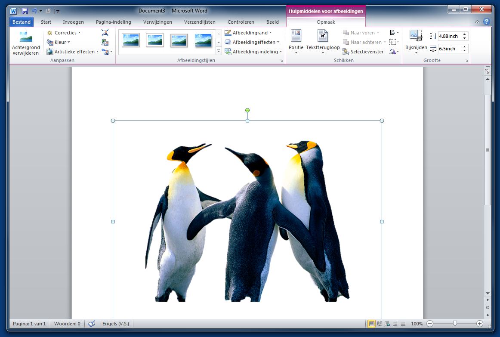Switch to Print Layout view

click(x=371, y=324)
